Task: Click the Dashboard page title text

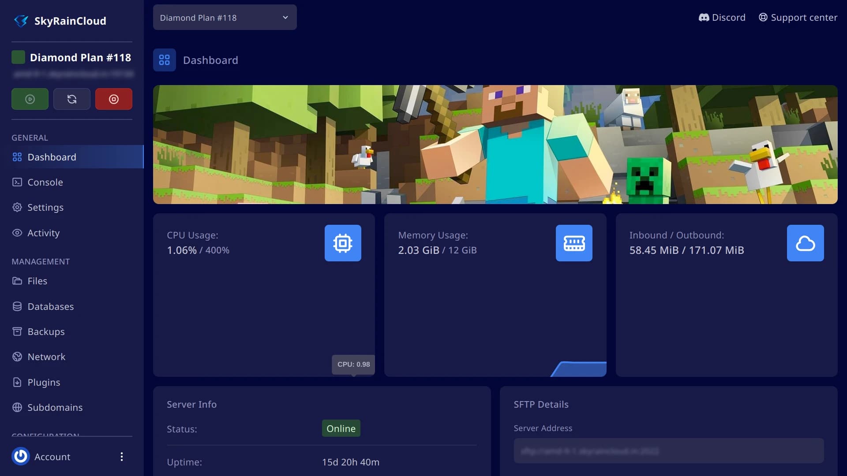Action: click(210, 60)
